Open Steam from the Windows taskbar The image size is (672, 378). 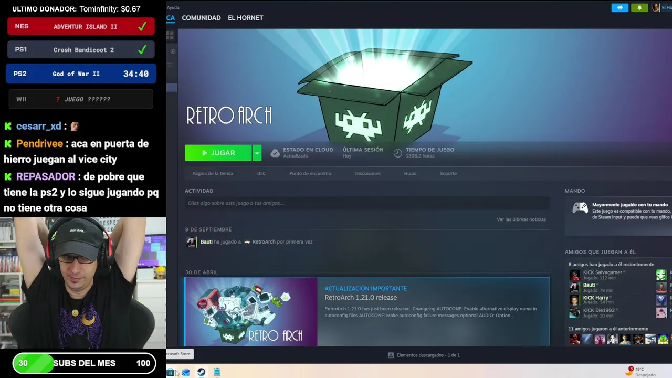click(x=201, y=372)
